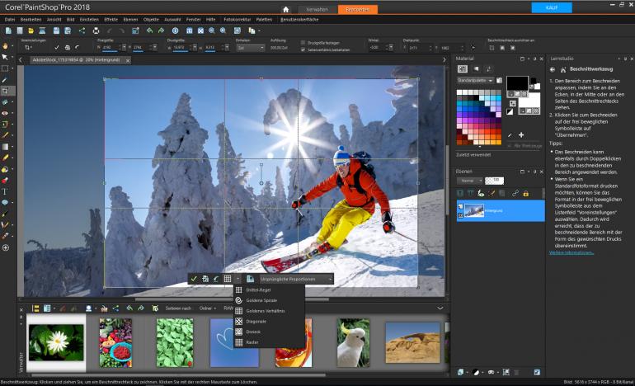
Task: Click the black foreground color swatch
Action: (x=517, y=83)
